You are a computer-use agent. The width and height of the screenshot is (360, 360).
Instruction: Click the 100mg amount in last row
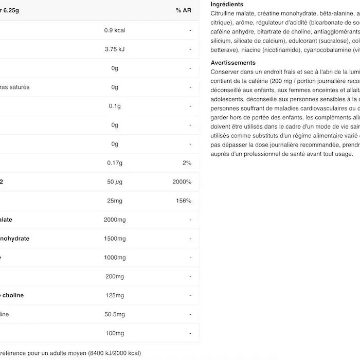point(115,333)
